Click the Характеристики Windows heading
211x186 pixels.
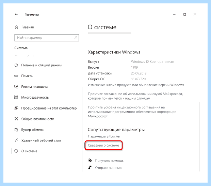(x=114, y=52)
